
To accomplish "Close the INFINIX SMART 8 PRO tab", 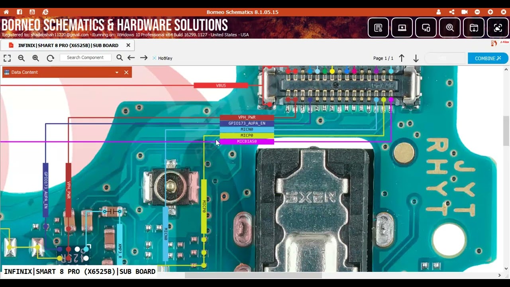I will point(128,45).
